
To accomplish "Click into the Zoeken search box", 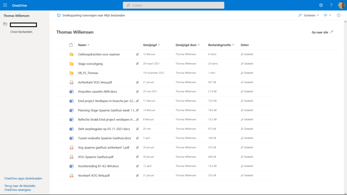I will (x=173, y=5).
